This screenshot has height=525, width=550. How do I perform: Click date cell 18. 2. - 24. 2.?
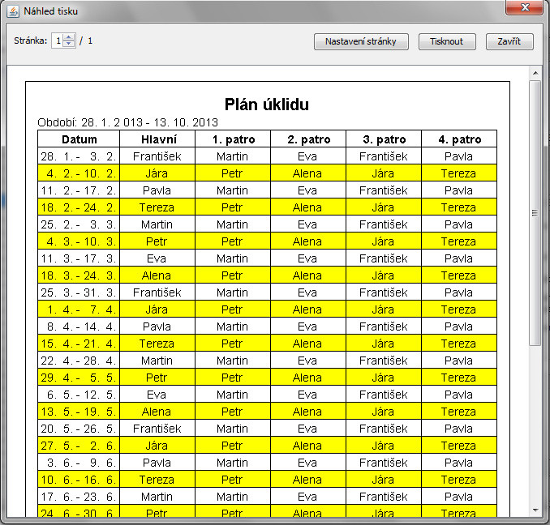[x=79, y=207]
